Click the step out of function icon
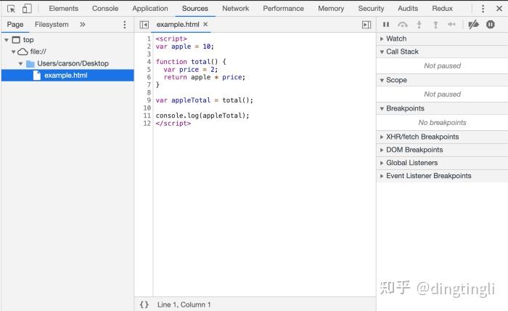 (435, 24)
